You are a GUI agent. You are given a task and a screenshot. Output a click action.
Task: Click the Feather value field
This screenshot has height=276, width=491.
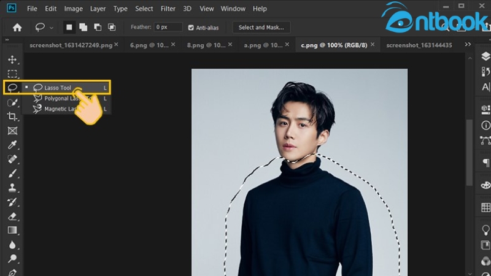(168, 27)
